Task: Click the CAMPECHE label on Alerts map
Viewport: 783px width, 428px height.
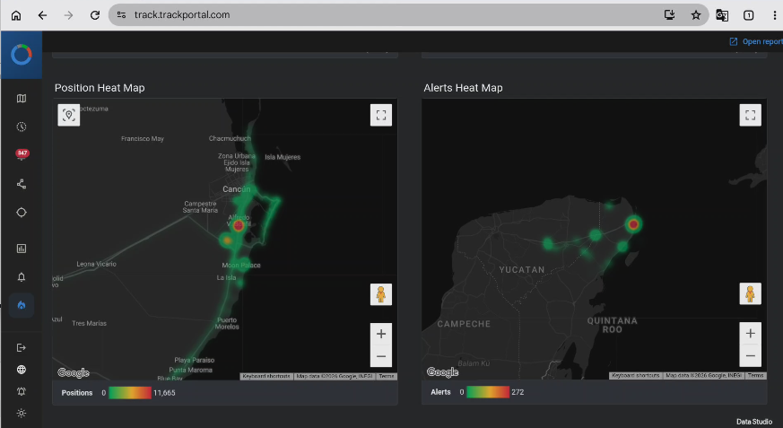Action: coord(464,324)
